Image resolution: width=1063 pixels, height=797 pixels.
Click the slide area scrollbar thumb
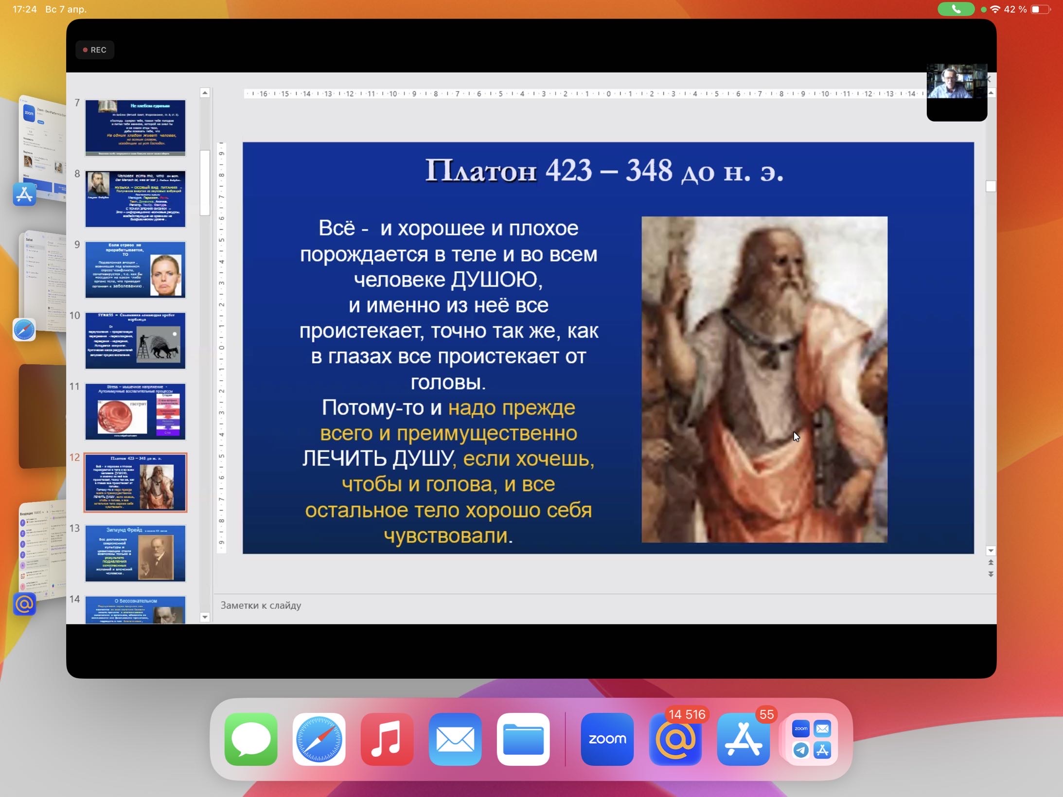(991, 186)
